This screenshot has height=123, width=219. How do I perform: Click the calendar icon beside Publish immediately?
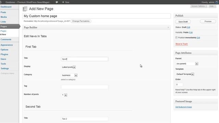click(177, 38)
